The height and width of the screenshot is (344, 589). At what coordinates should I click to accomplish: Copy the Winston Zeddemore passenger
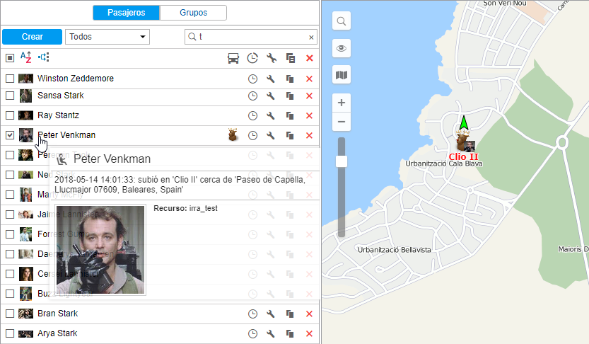tap(290, 79)
